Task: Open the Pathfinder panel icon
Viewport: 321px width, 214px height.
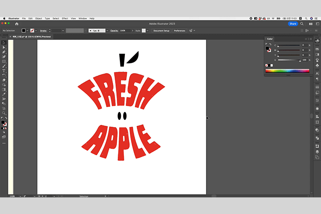Action: click(x=317, y=138)
